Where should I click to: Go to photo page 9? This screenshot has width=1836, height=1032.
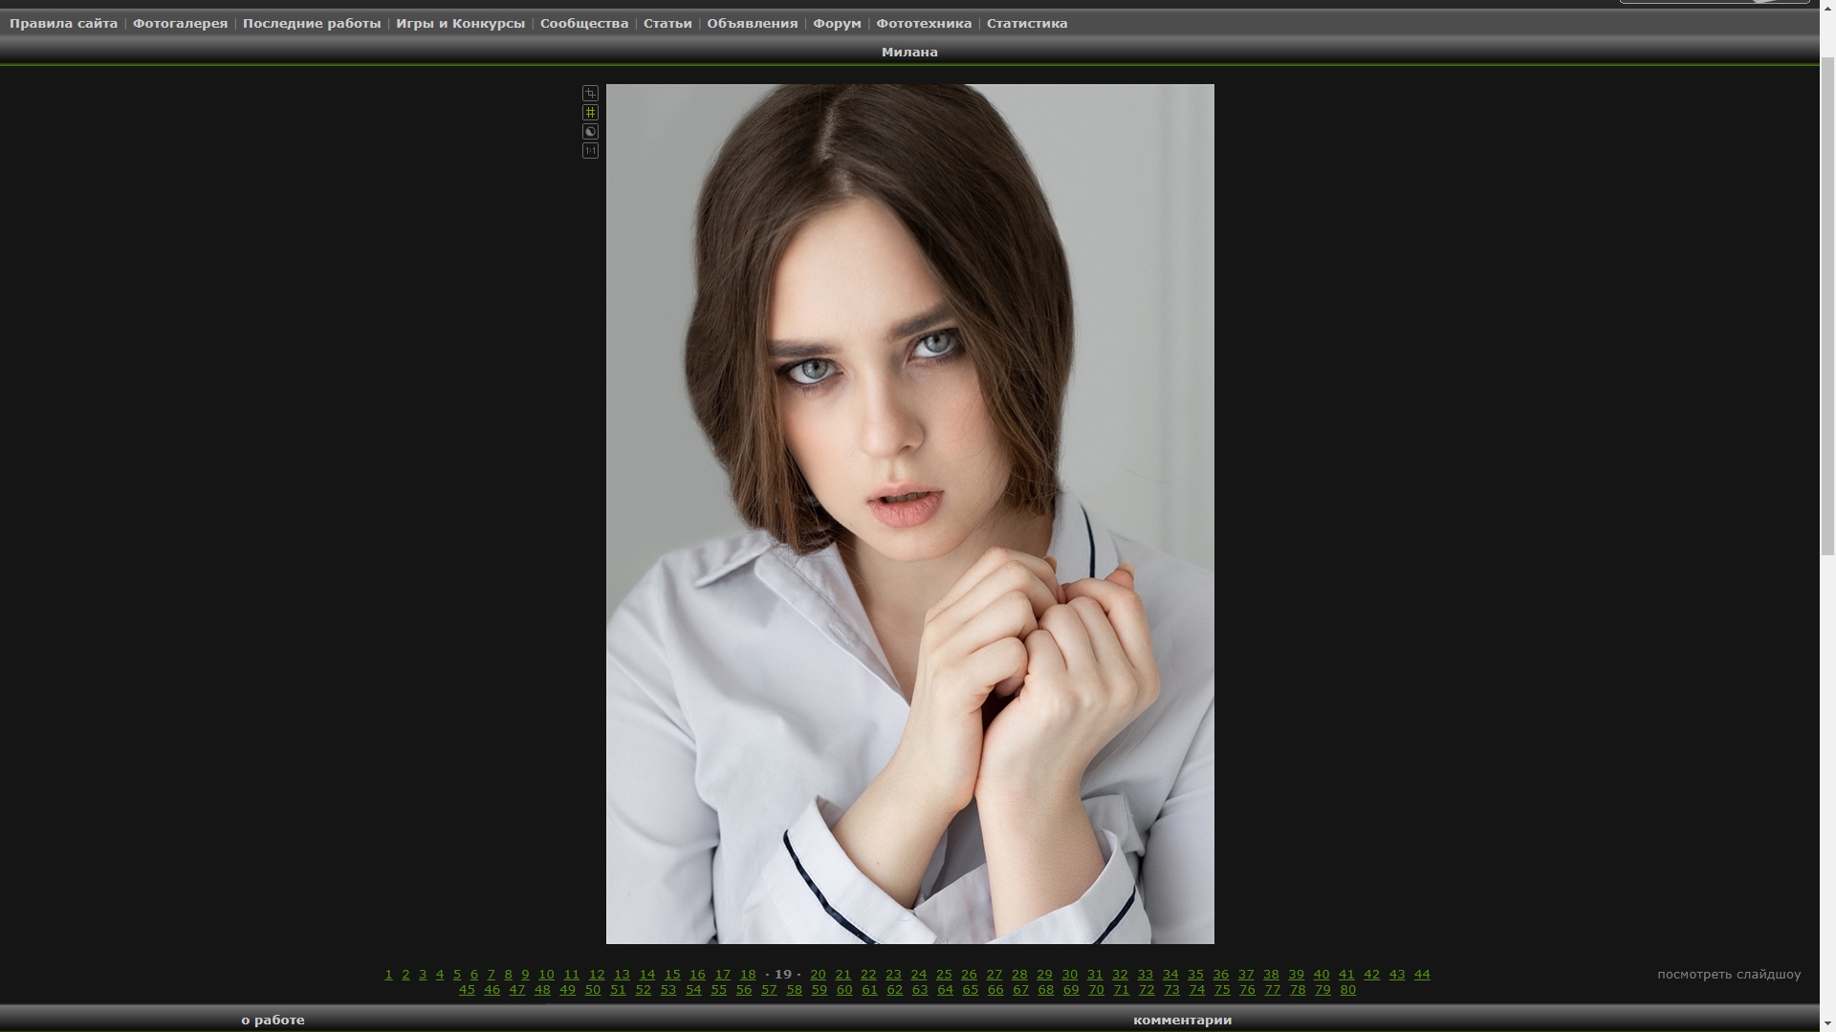(525, 974)
